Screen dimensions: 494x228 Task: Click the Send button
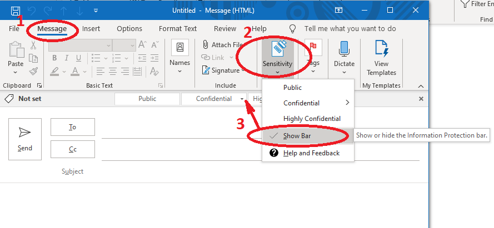point(25,139)
